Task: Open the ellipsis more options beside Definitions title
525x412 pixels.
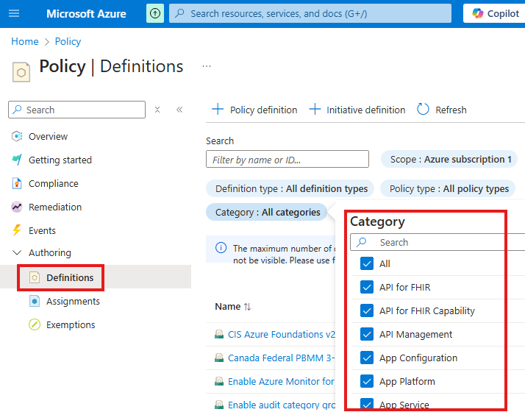Action: [x=207, y=66]
